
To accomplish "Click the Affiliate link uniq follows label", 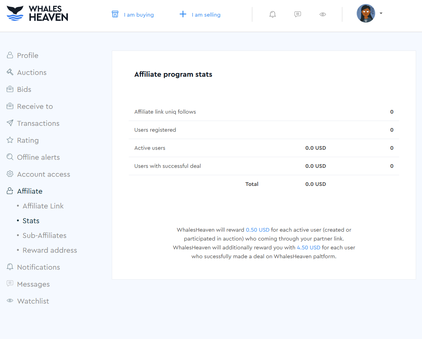I will click(x=165, y=112).
